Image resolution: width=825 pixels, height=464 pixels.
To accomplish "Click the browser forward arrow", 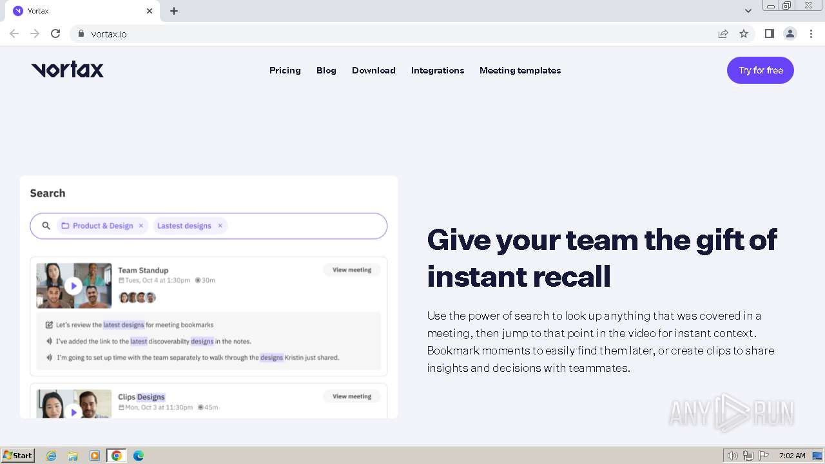I will 35,34.
